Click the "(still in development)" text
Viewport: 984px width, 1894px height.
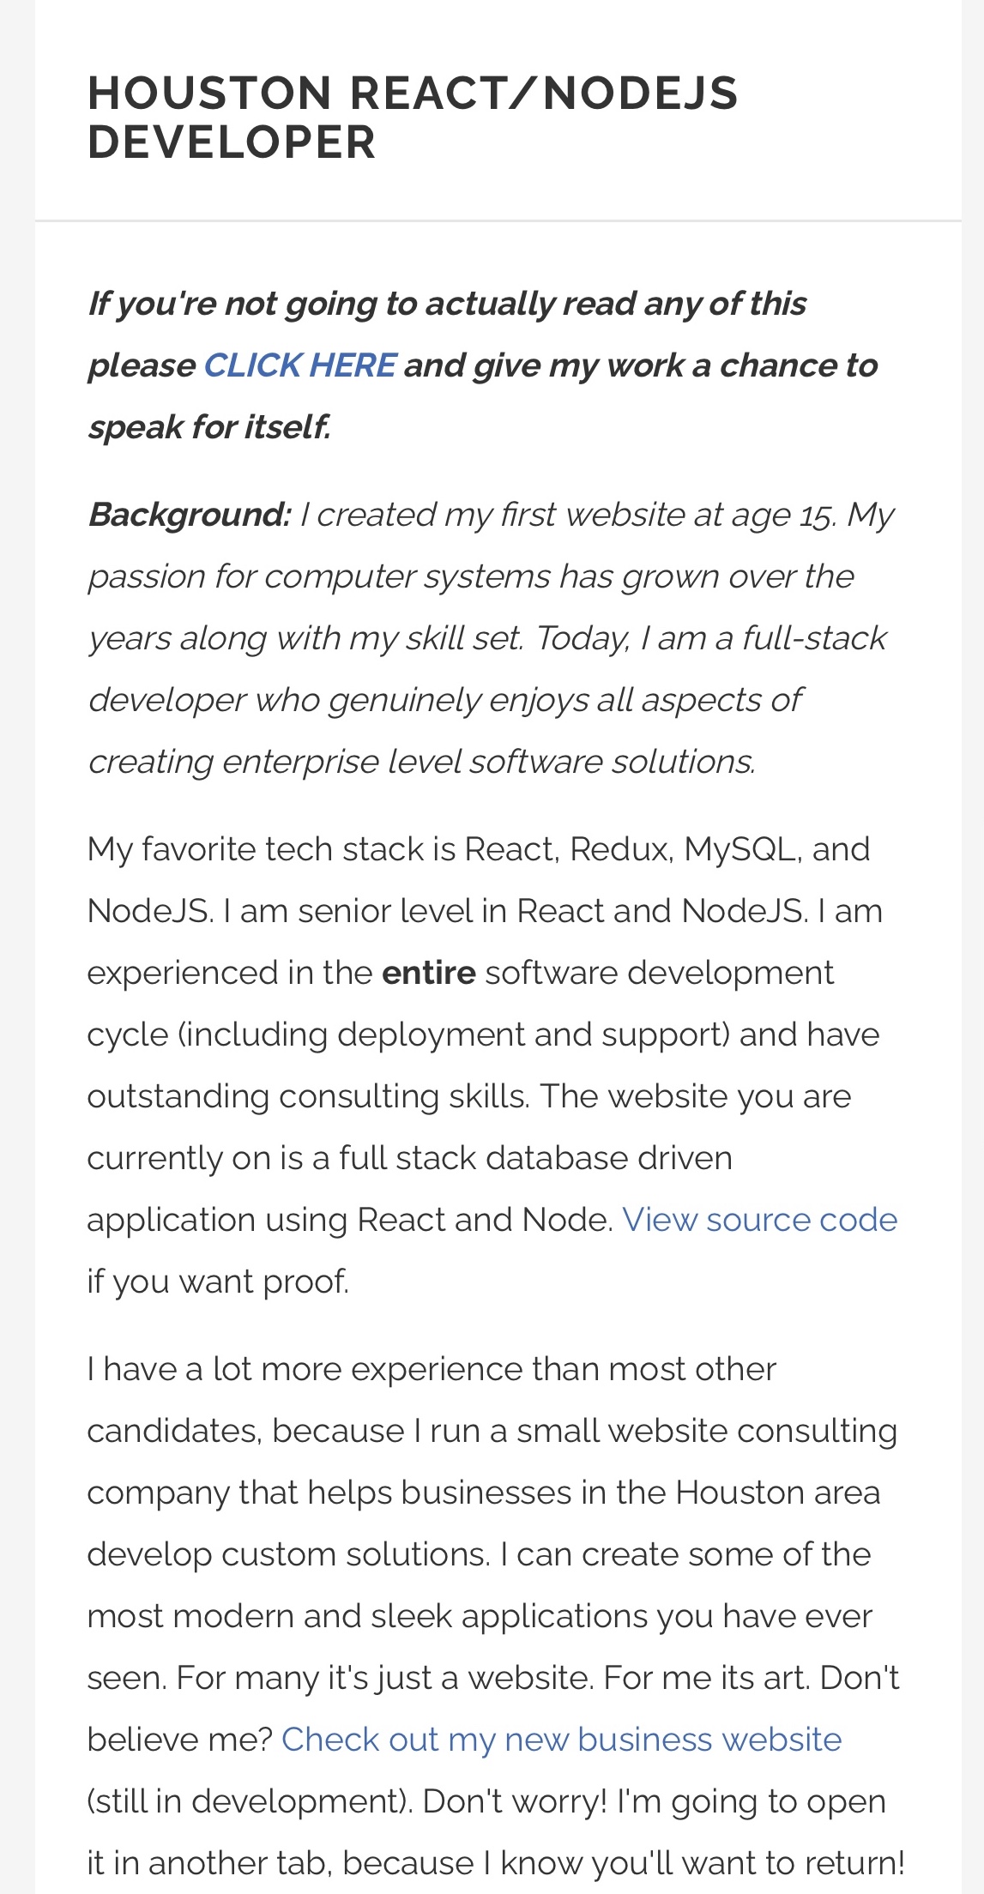click(250, 1801)
